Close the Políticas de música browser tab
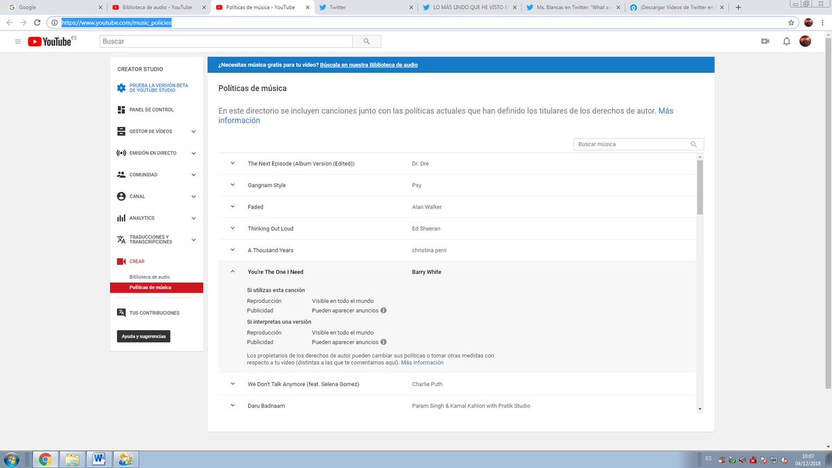The width and height of the screenshot is (832, 468). (x=307, y=8)
